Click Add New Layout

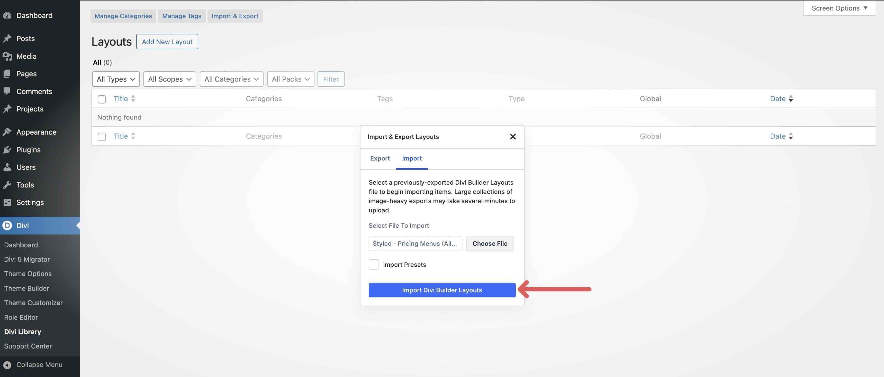(167, 41)
